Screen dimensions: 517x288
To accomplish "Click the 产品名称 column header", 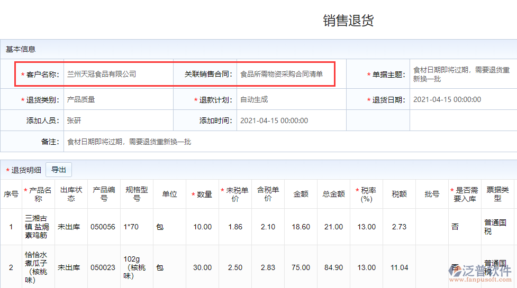I will pos(38,194).
